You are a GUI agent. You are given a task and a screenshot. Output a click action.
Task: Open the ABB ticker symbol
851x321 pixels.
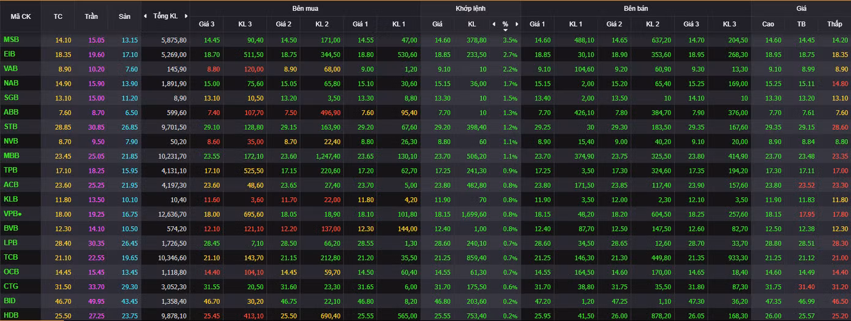(x=10, y=112)
